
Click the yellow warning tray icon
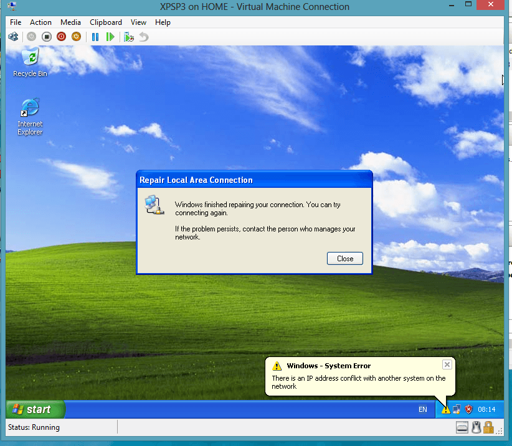pyautogui.click(x=446, y=409)
